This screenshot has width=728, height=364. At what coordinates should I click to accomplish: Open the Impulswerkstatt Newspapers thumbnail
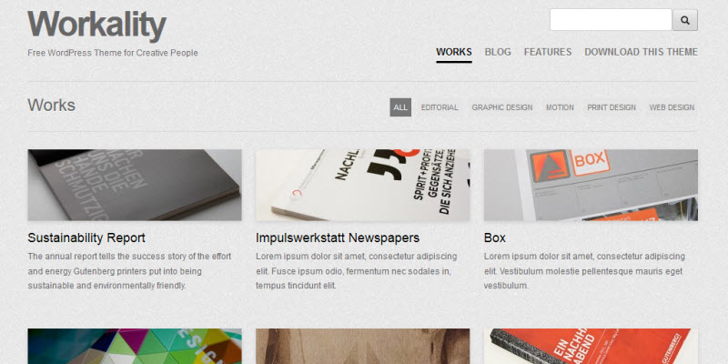[362, 185]
